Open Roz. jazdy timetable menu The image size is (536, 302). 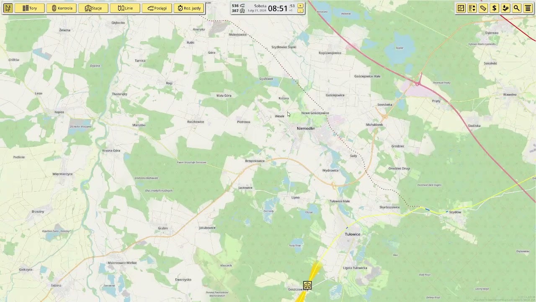tap(188, 8)
